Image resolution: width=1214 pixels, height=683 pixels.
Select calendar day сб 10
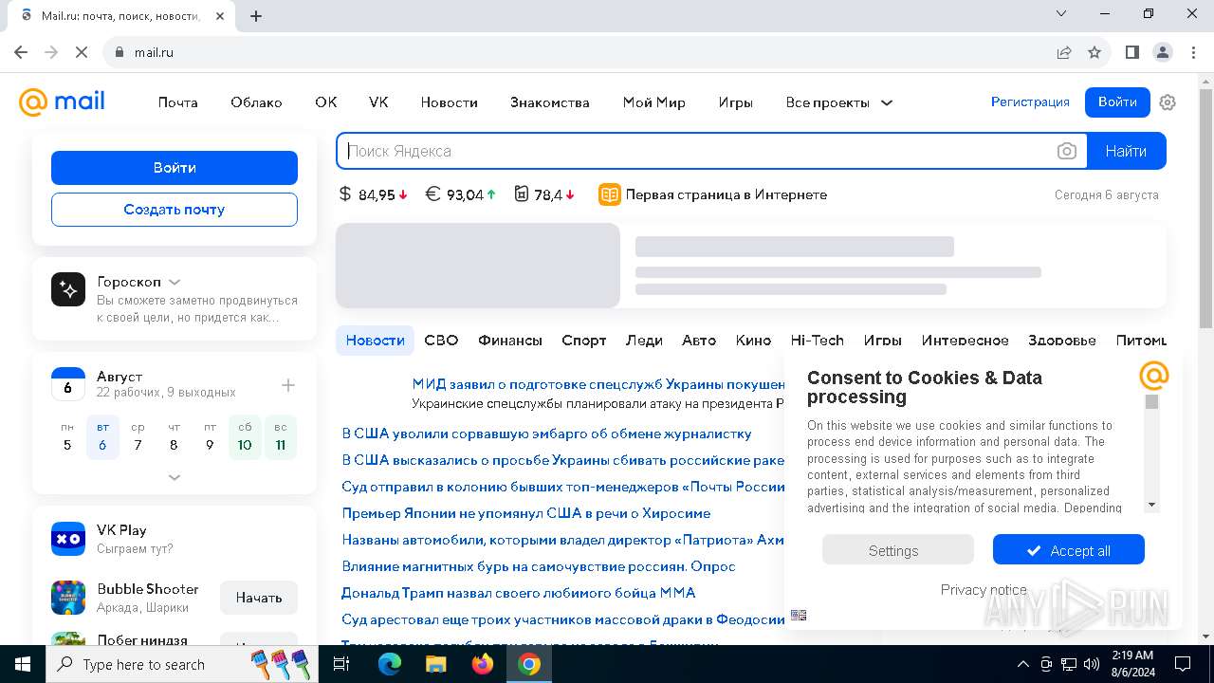[245, 437]
